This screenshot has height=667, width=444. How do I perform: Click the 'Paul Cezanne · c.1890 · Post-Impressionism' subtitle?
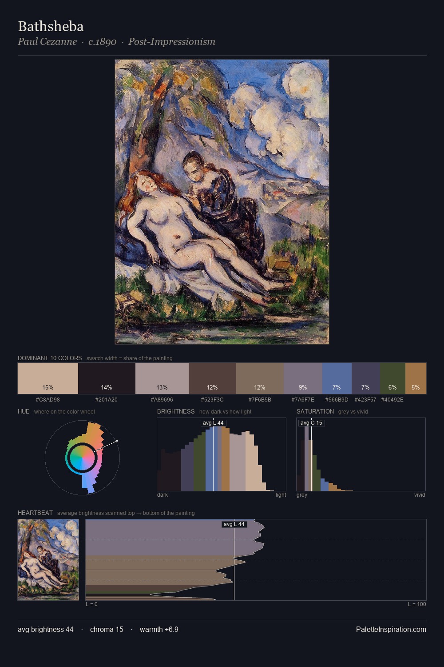(116, 42)
